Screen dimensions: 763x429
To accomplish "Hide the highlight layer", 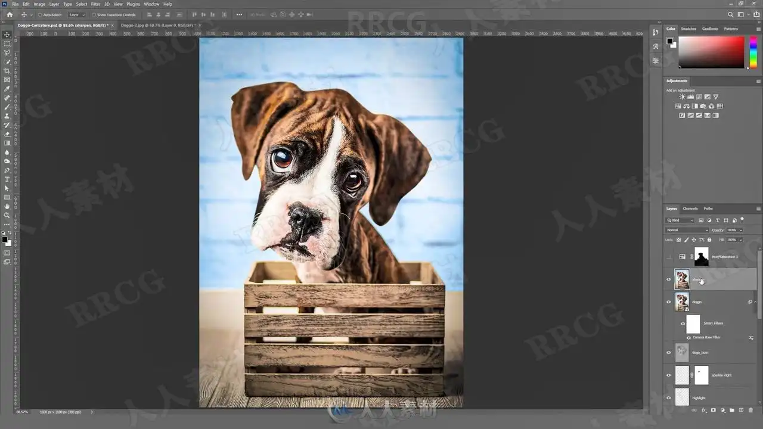I will pyautogui.click(x=668, y=397).
